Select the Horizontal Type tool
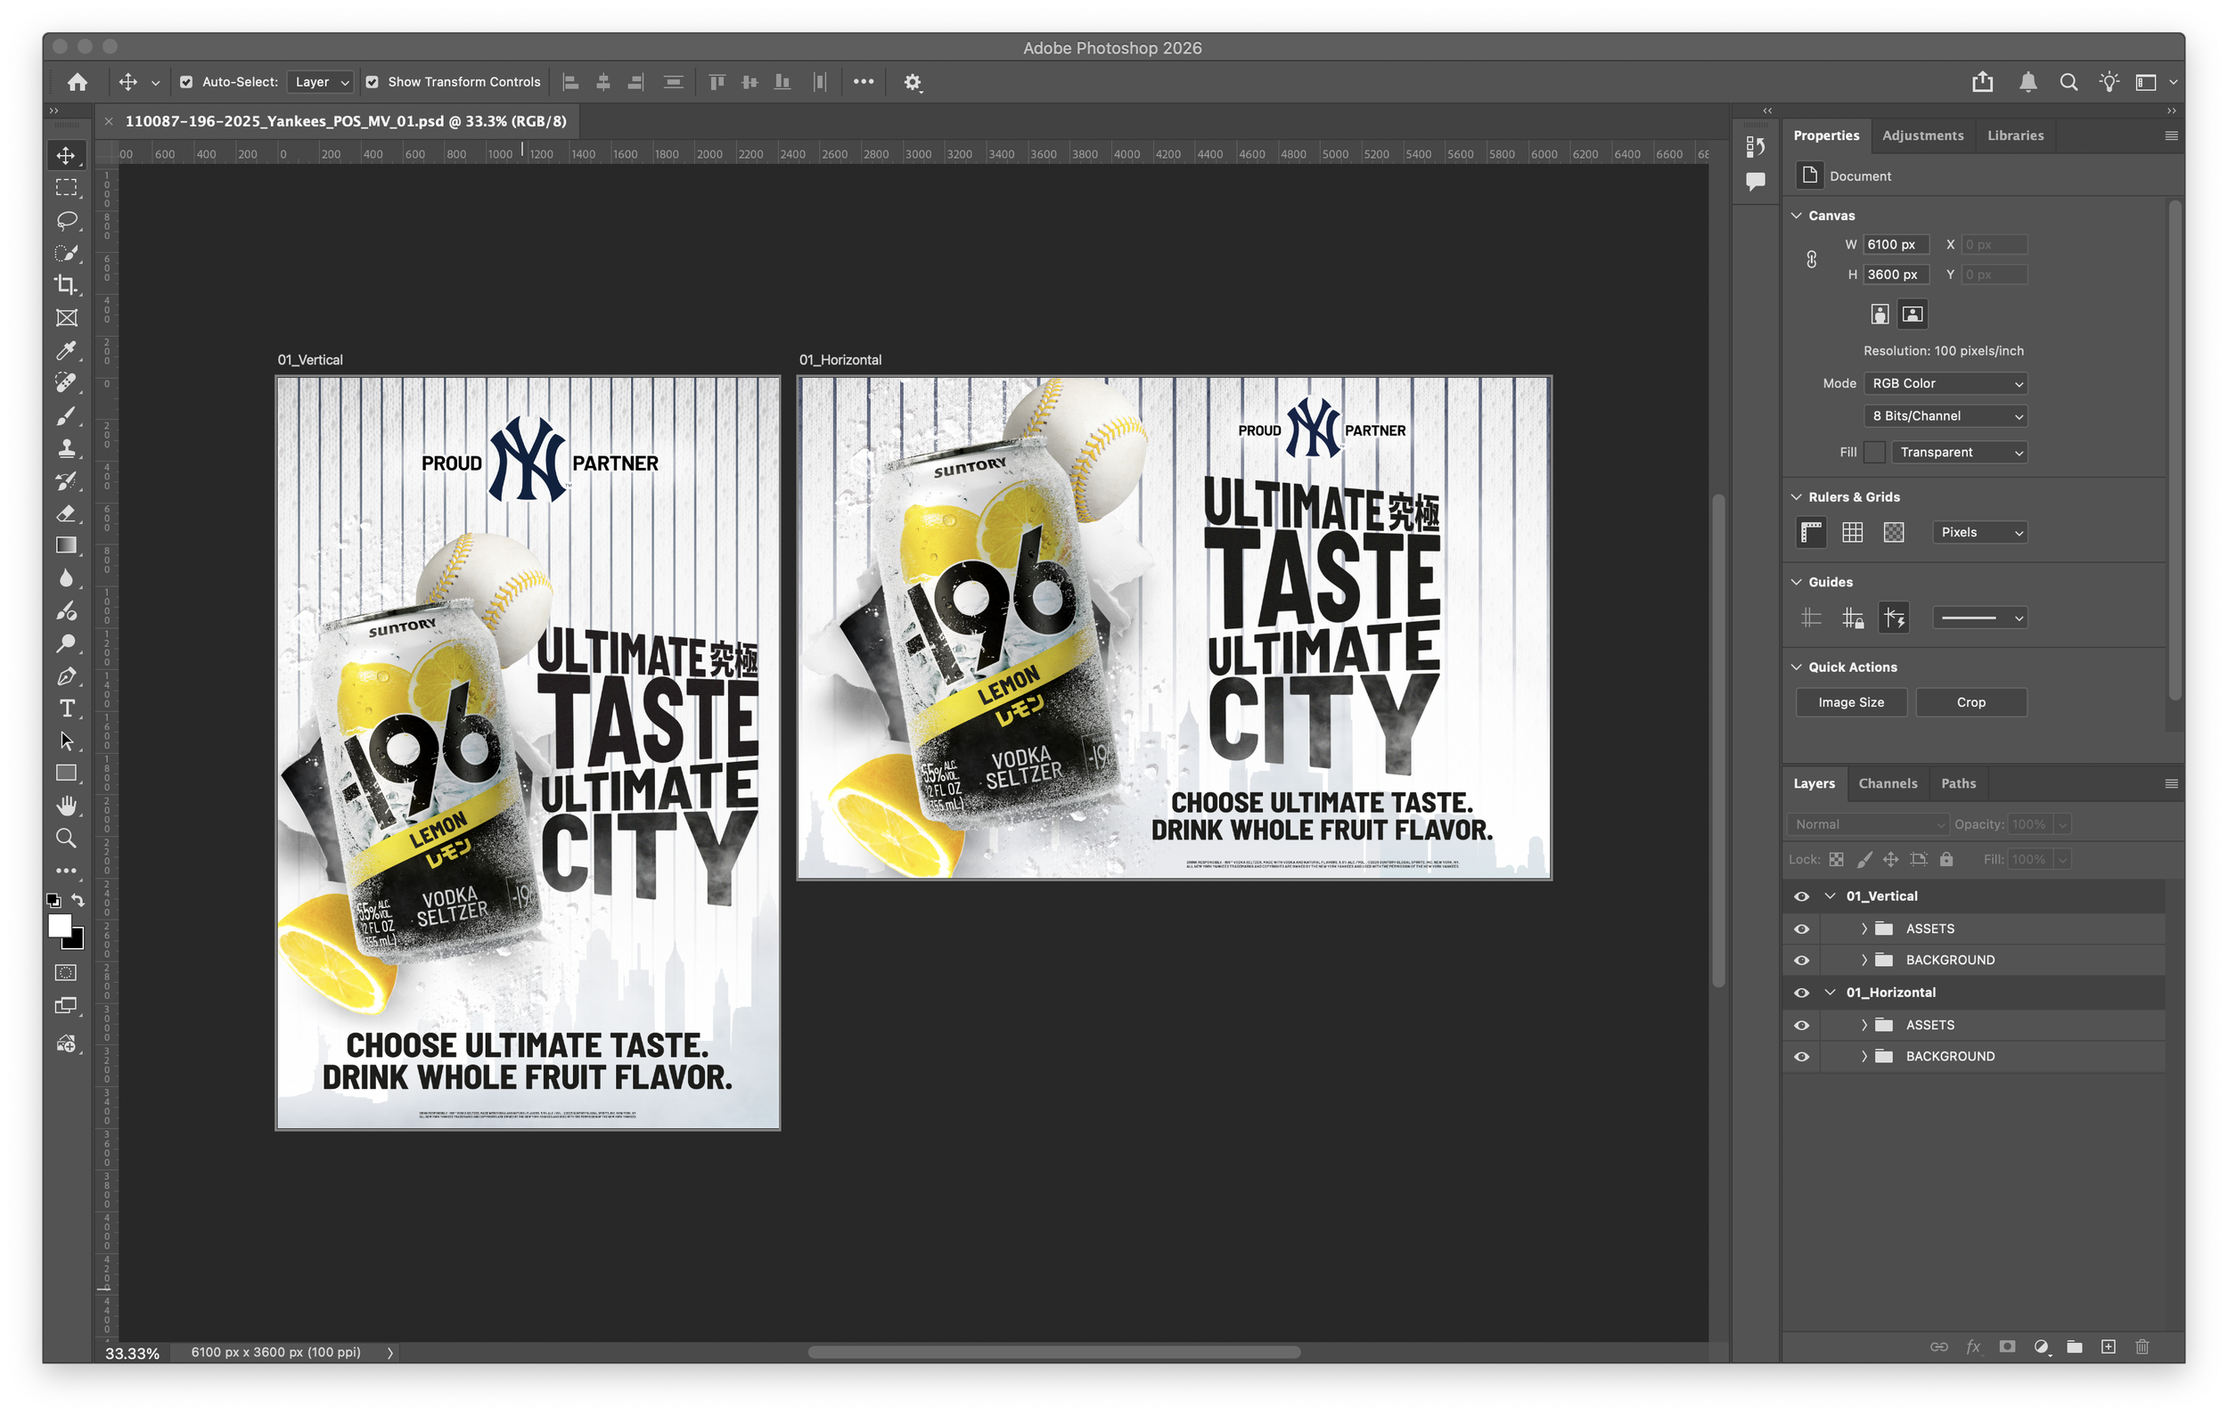The image size is (2228, 1416). click(66, 708)
